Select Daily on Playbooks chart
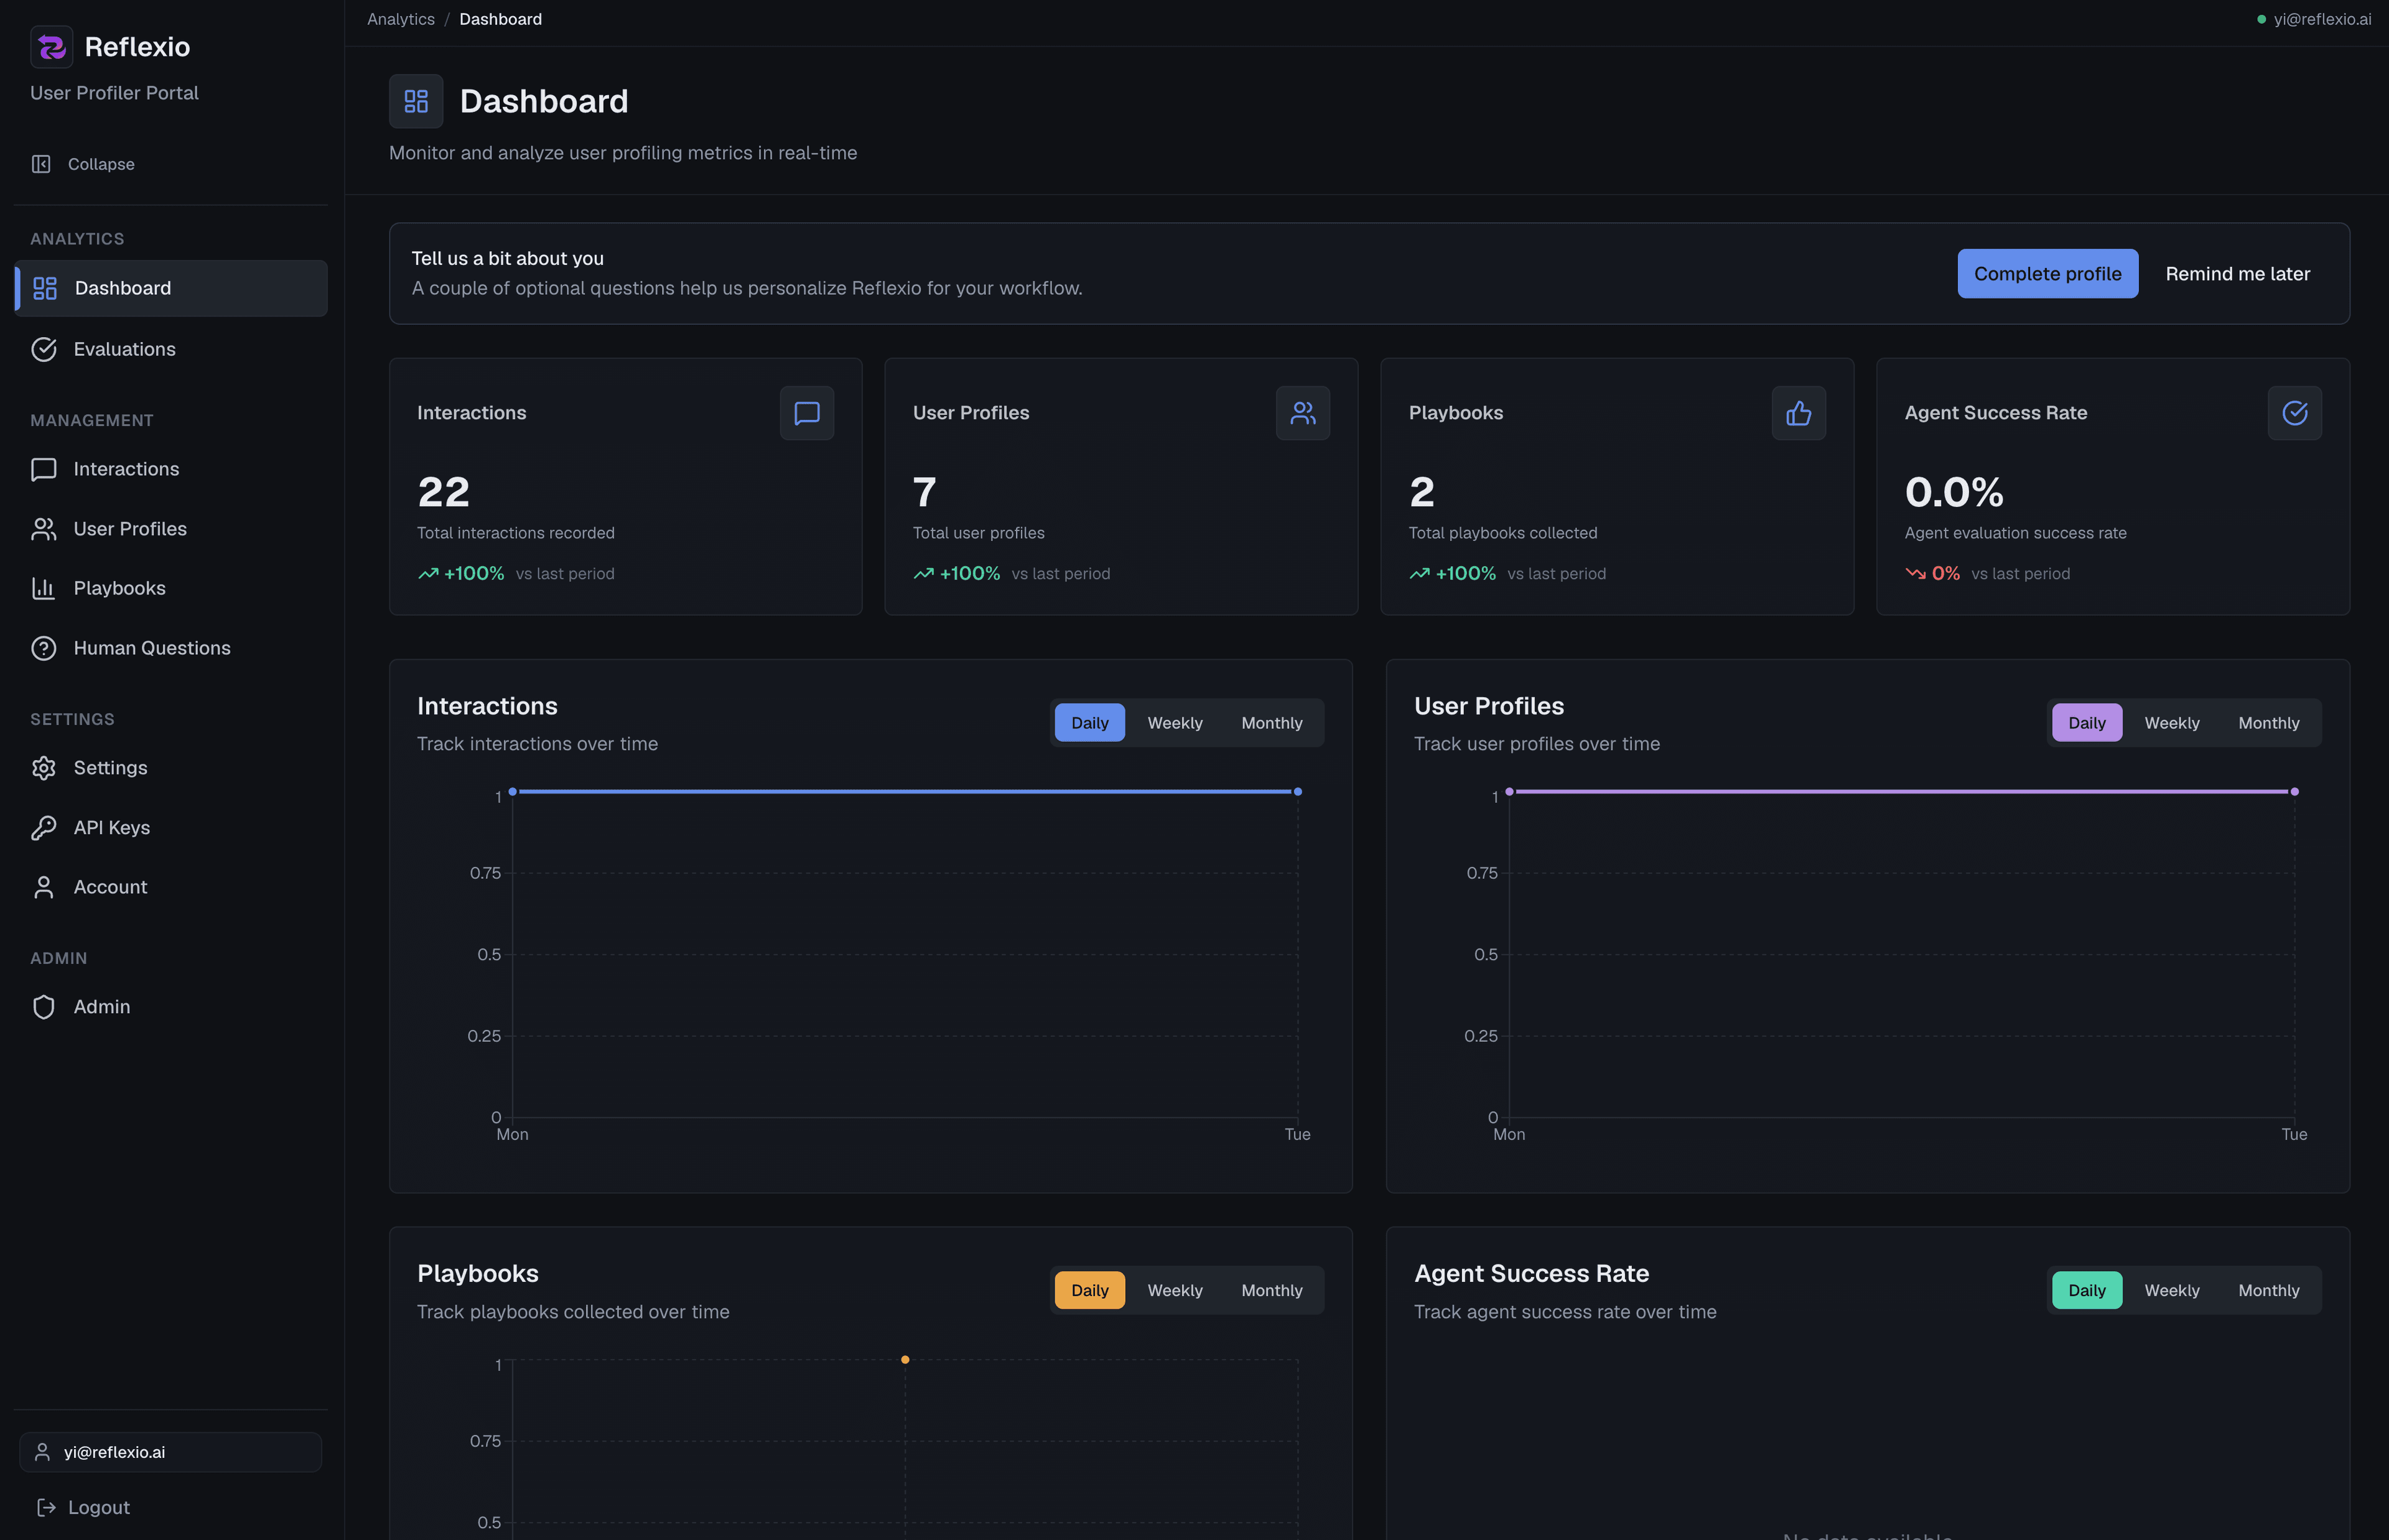The height and width of the screenshot is (1540, 2389). pyautogui.click(x=1089, y=1290)
